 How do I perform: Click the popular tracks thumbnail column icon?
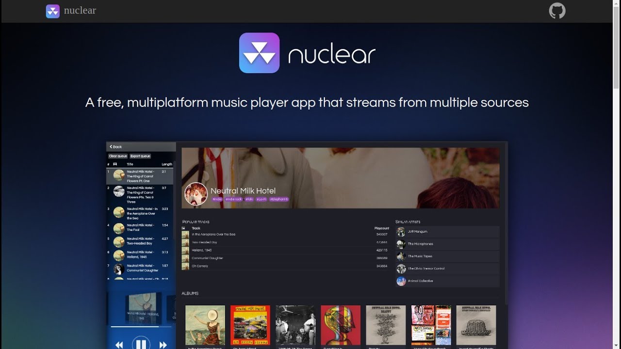tap(183, 228)
